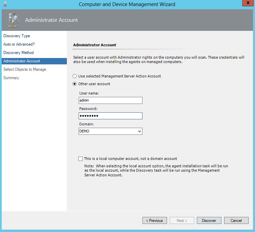Jump to Select Objects to Manage step
The image size is (255, 232).
(x=25, y=69)
